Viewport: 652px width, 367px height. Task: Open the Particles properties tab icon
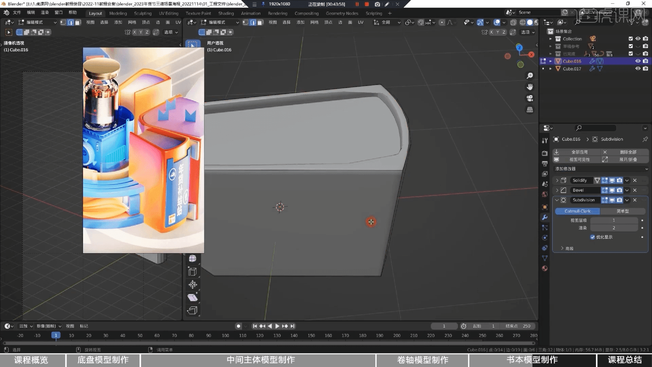[x=545, y=228]
